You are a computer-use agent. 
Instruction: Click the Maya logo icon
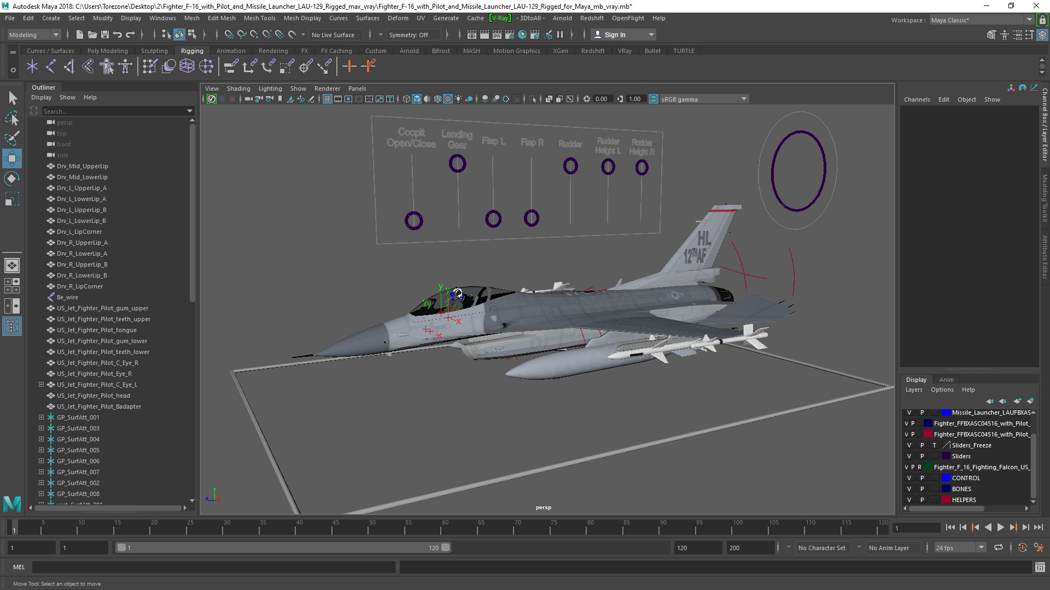click(x=12, y=503)
